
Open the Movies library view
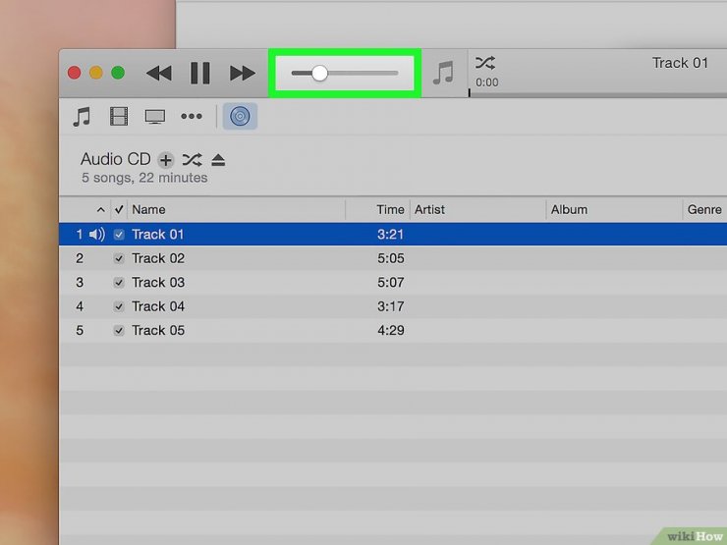click(x=119, y=116)
